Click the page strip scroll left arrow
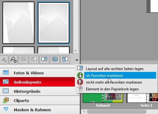The height and width of the screenshot is (114, 158). pos(84,112)
